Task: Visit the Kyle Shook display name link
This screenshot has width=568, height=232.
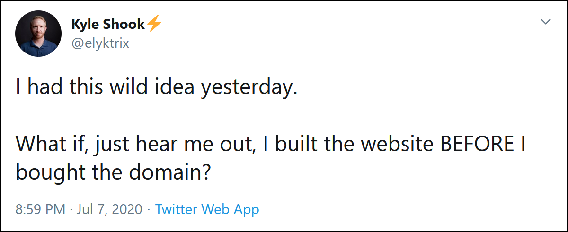Action: tap(108, 24)
